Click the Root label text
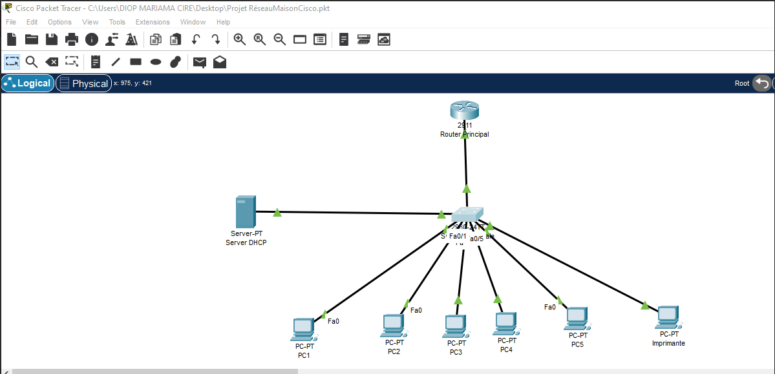 pos(742,83)
